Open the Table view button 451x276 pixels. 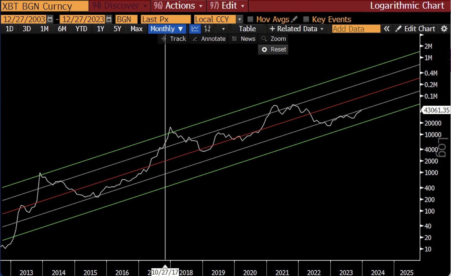247,29
